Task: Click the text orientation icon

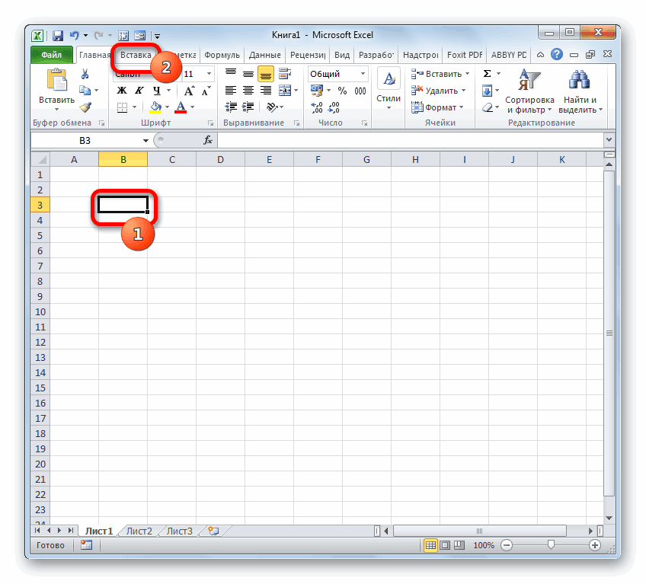Action: pyautogui.click(x=272, y=107)
